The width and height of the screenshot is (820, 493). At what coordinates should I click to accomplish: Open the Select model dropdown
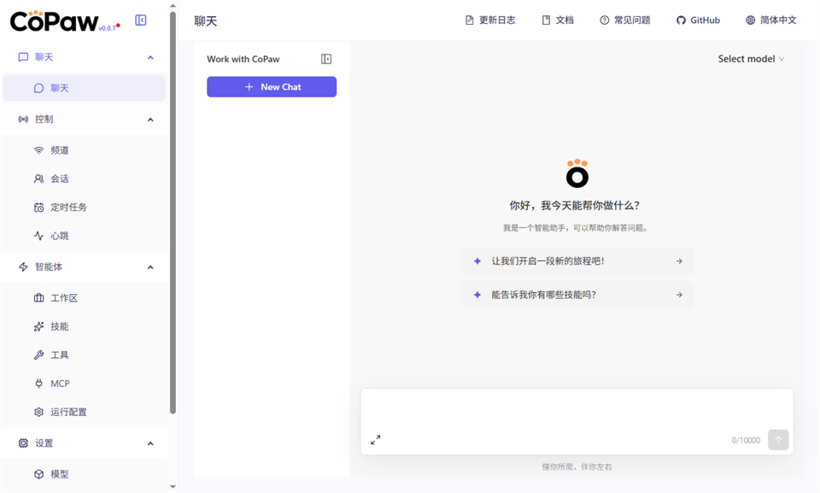[x=751, y=59]
